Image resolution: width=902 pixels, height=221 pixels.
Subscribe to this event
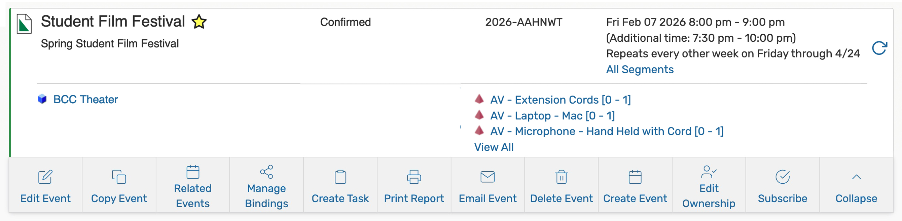coord(782,186)
